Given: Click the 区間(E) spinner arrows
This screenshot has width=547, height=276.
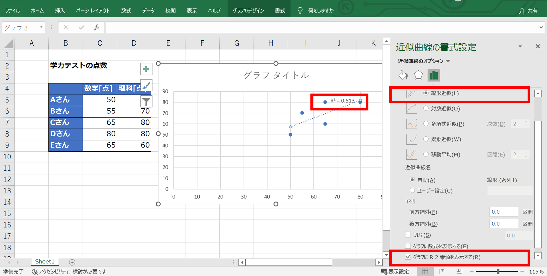Looking at the screenshot, I should pos(526,154).
